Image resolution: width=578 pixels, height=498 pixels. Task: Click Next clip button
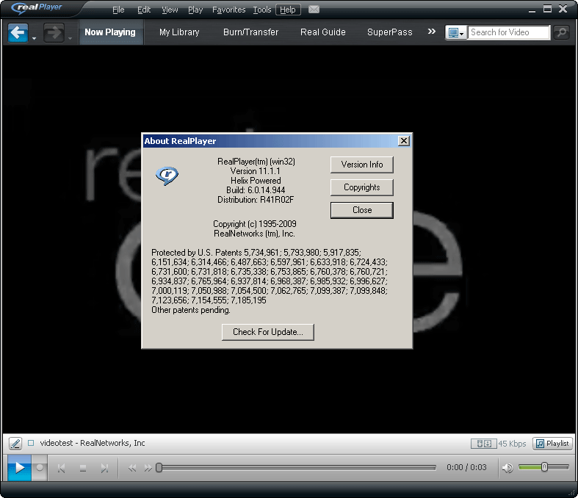[105, 468]
